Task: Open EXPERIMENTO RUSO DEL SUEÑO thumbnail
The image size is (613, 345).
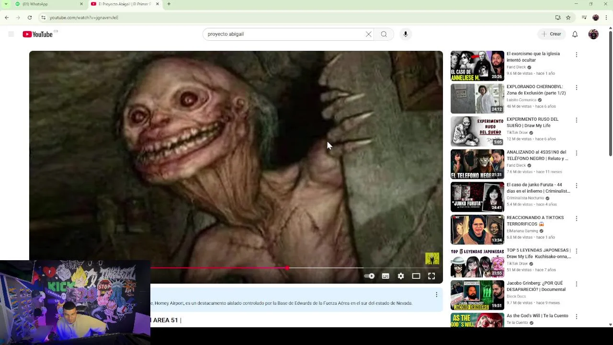Action: coord(477,131)
